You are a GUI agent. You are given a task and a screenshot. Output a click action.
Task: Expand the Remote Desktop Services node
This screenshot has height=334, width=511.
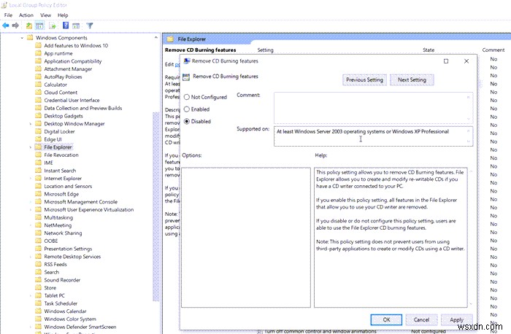(x=31, y=257)
